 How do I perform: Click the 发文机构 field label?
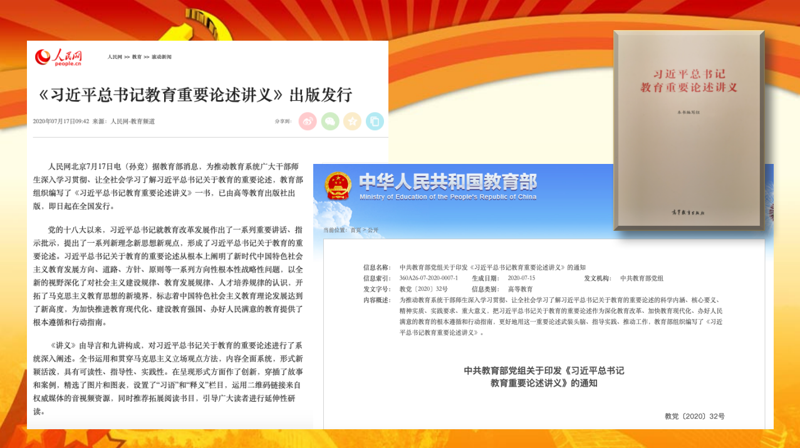pos(598,278)
